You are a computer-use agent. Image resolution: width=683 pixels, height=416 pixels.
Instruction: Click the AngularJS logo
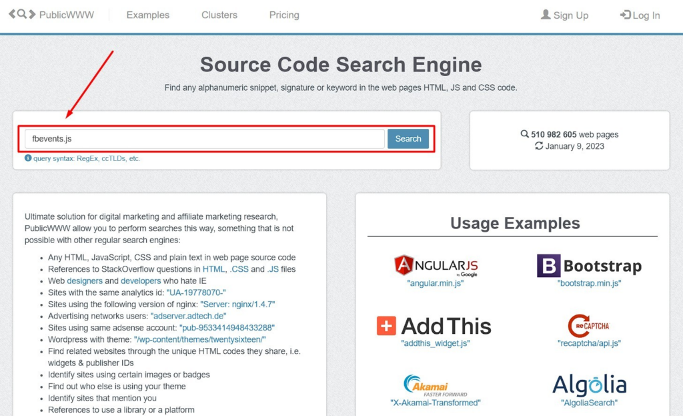coord(436,265)
